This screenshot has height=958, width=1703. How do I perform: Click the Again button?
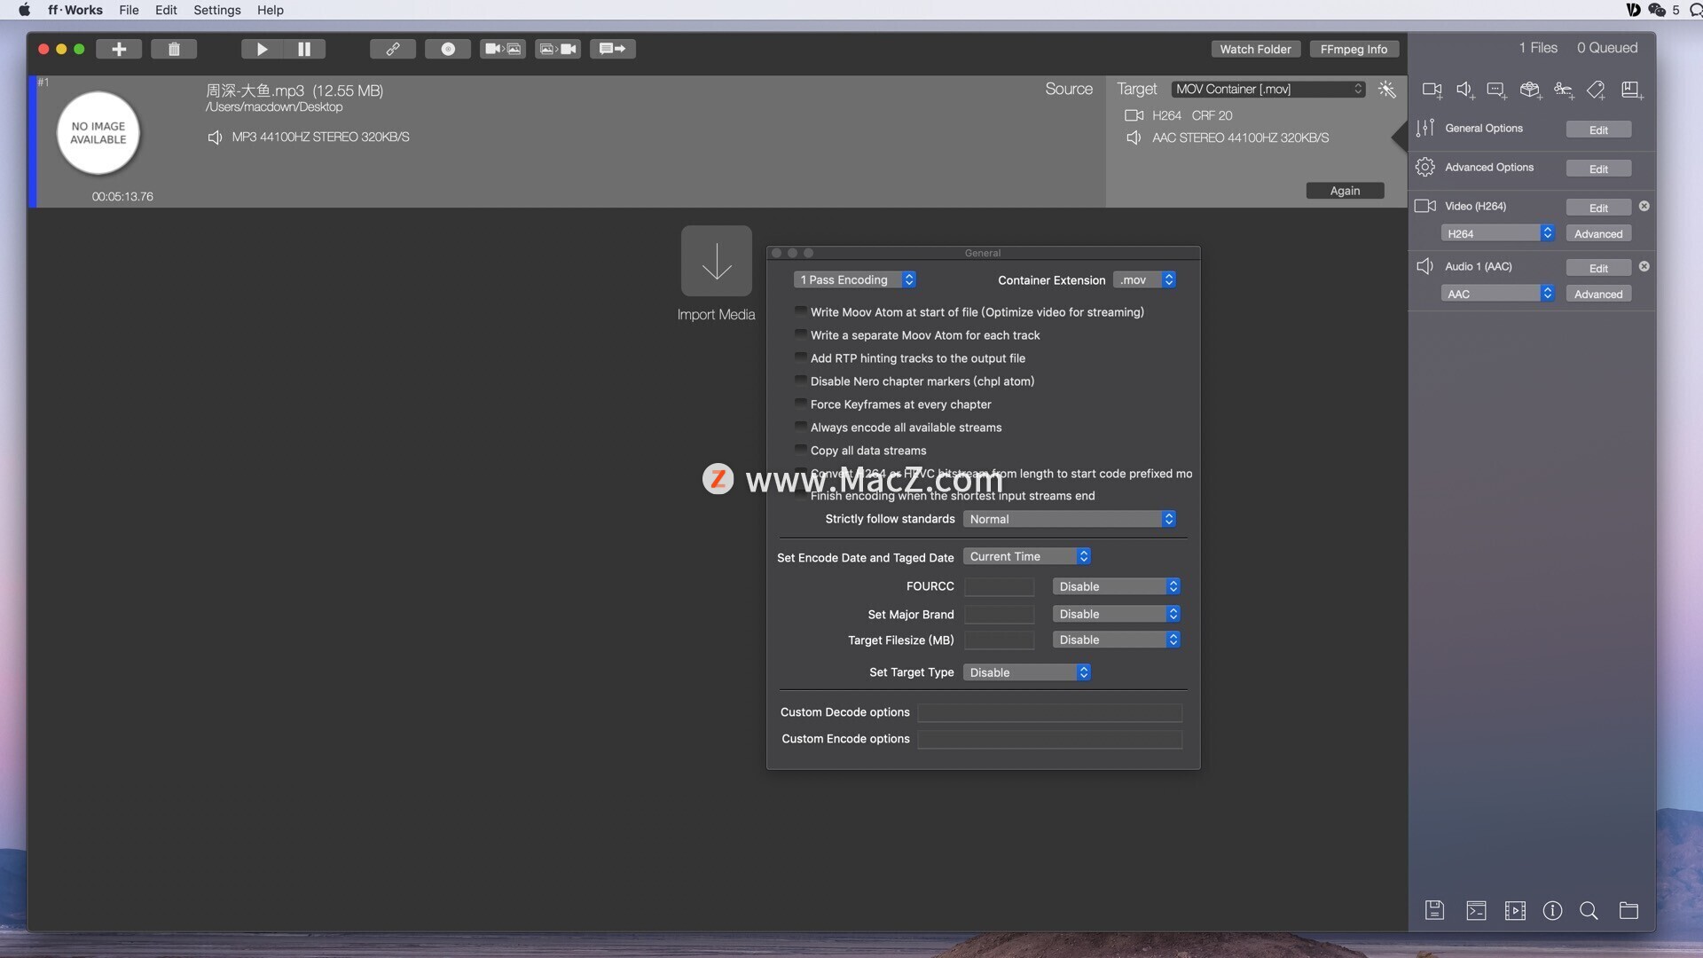(1345, 191)
